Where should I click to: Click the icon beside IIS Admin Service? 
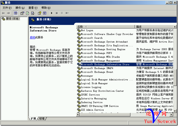pos(79,110)
